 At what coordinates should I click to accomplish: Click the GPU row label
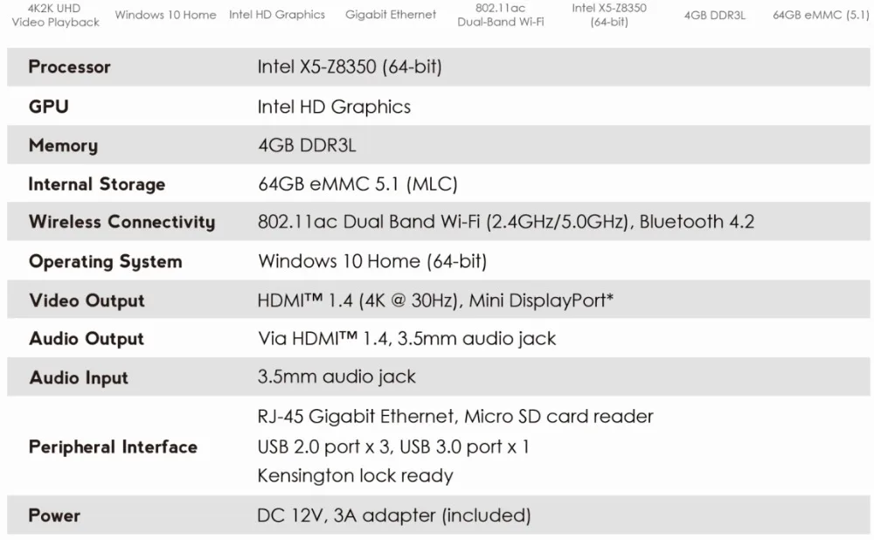pyautogui.click(x=48, y=107)
